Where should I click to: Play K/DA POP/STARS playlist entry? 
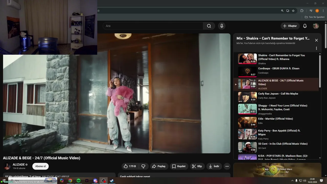coord(276,157)
